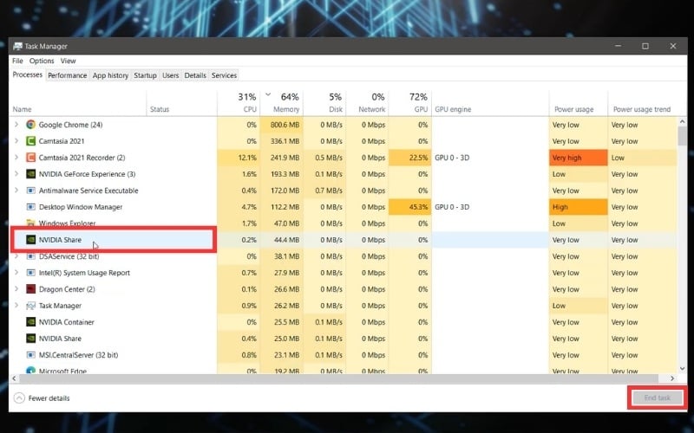Expand the Camtasia 2021 Recorder (2) group
The image size is (694, 433).
(x=16, y=158)
